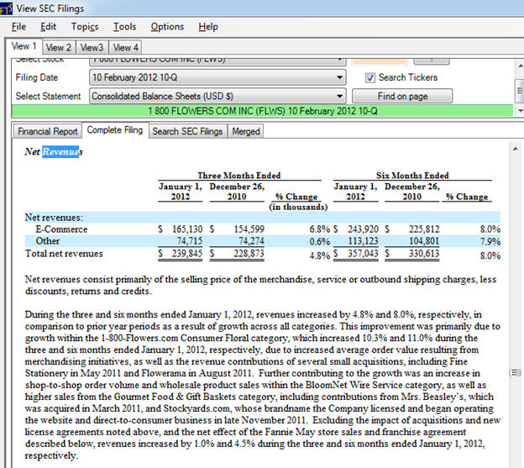
Task: Toggle the Search Tickers checkbox
Action: pyautogui.click(x=370, y=77)
